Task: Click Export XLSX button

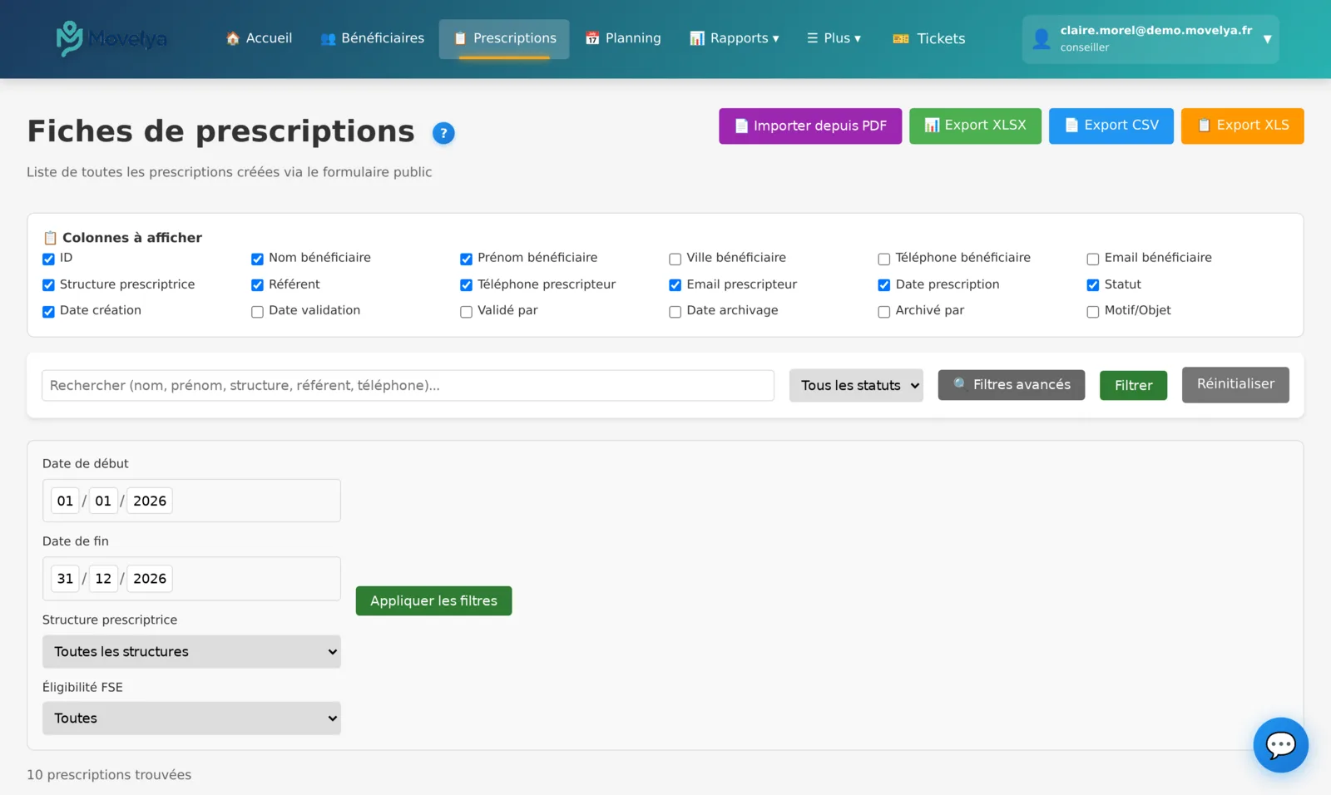Action: tap(975, 126)
